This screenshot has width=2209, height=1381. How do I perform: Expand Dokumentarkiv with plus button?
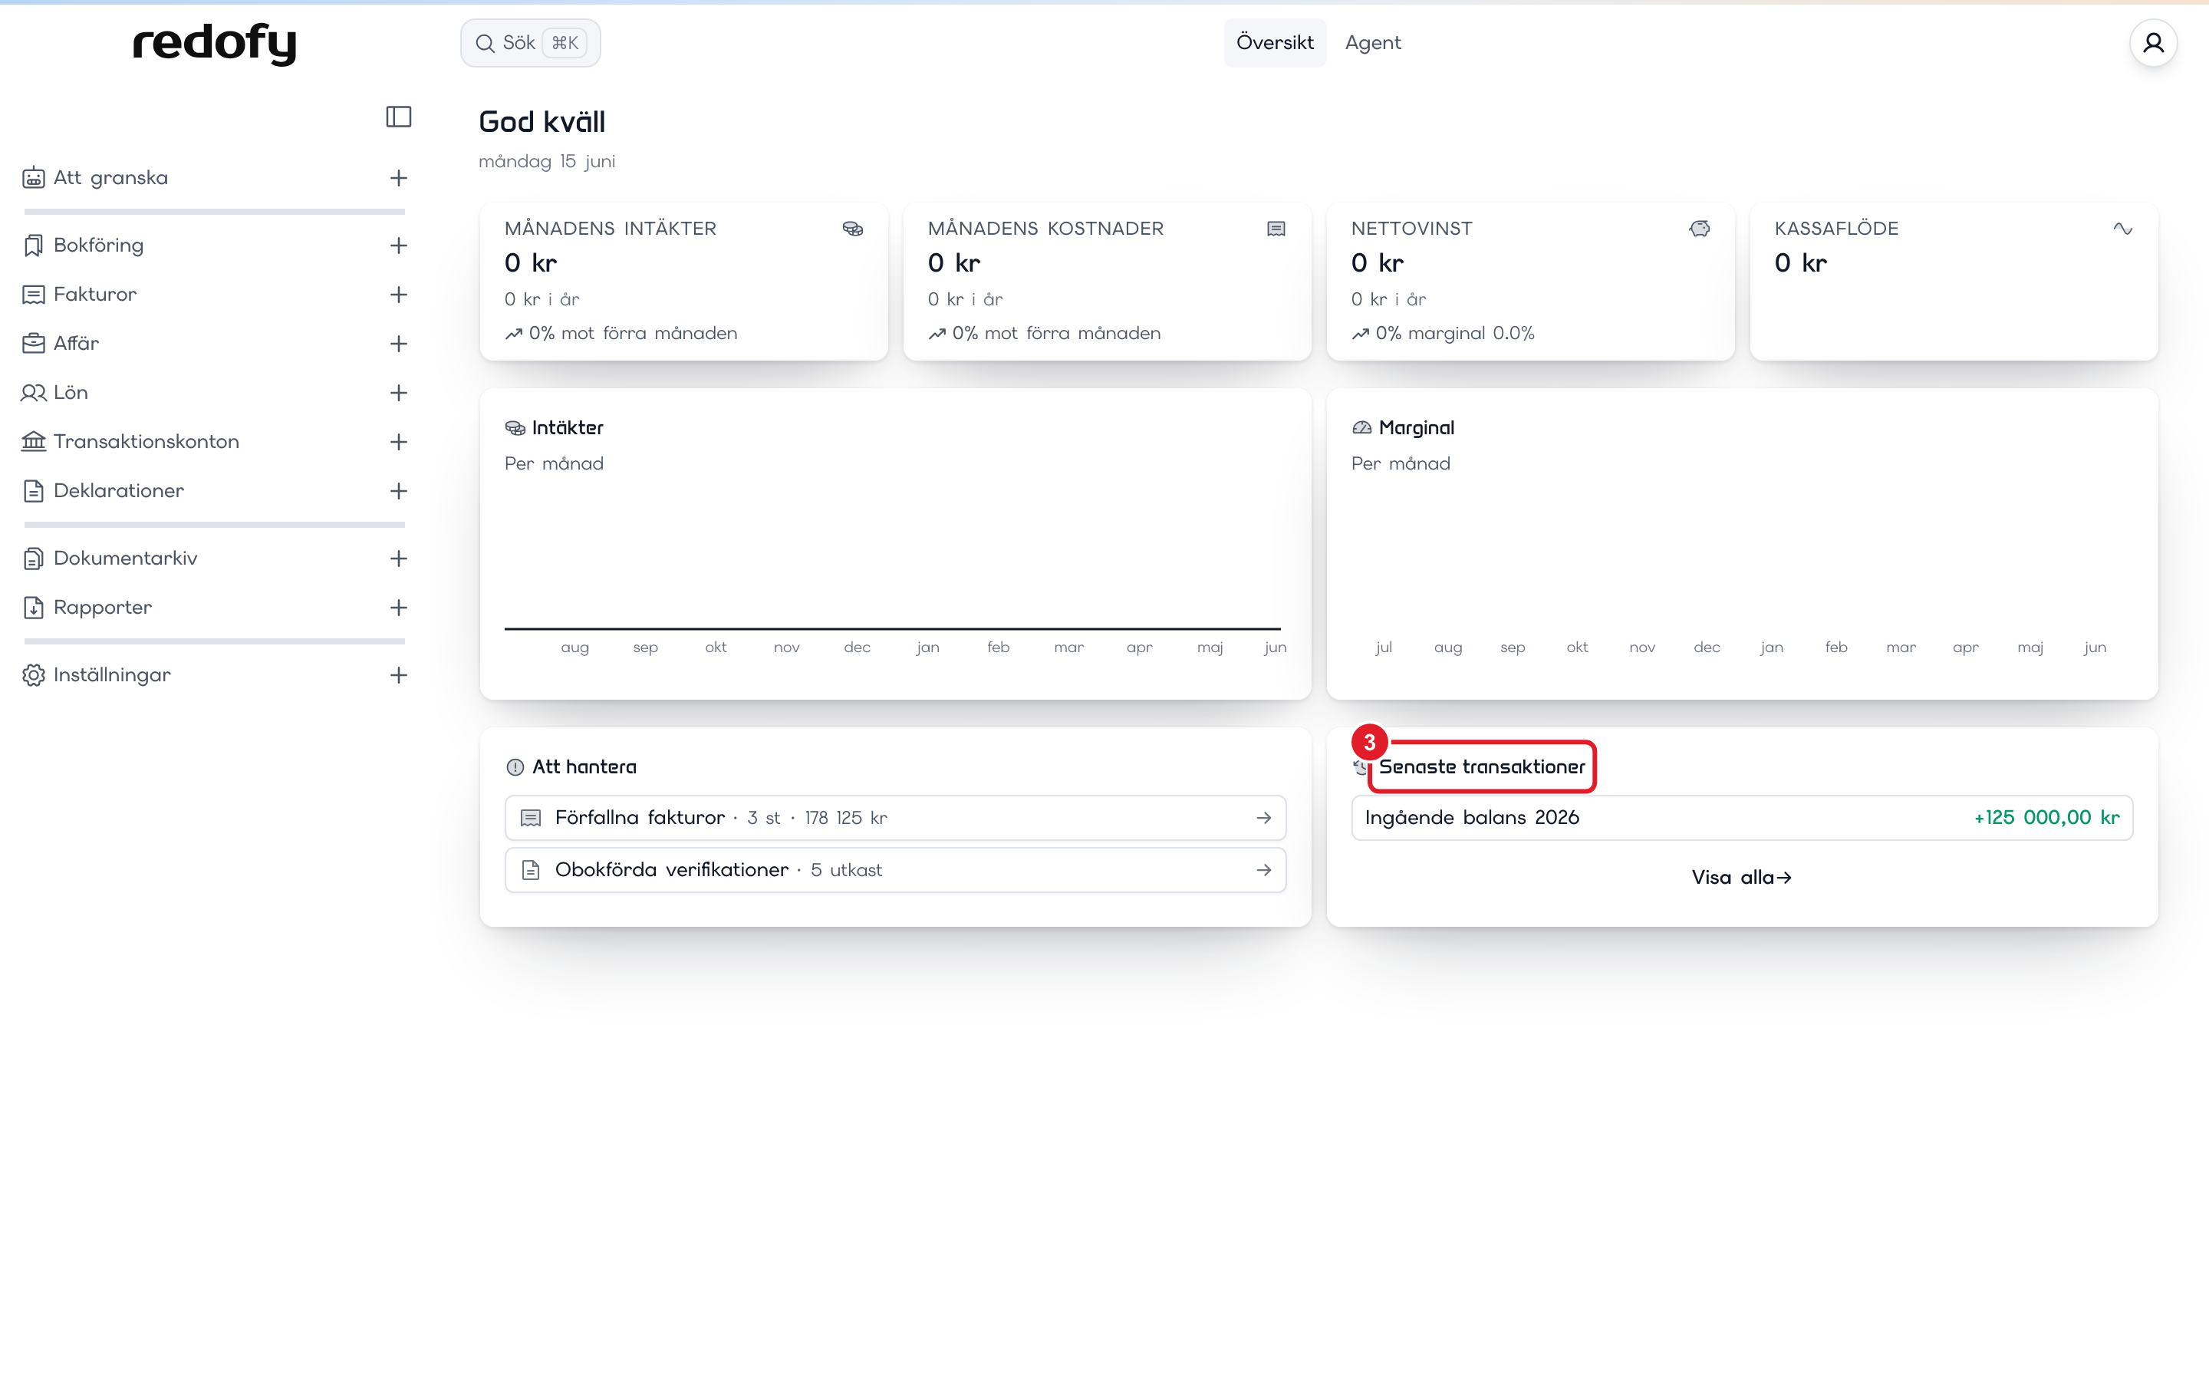pos(398,559)
